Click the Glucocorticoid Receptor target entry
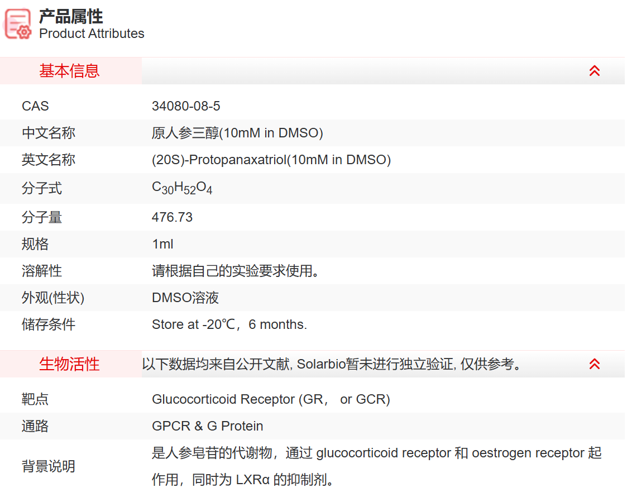 pyautogui.click(x=271, y=399)
